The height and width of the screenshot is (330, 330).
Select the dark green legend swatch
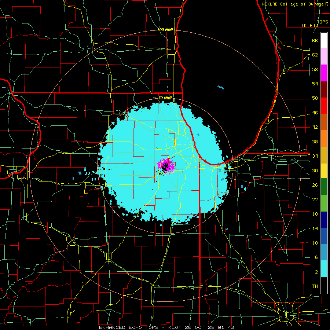click(x=324, y=187)
